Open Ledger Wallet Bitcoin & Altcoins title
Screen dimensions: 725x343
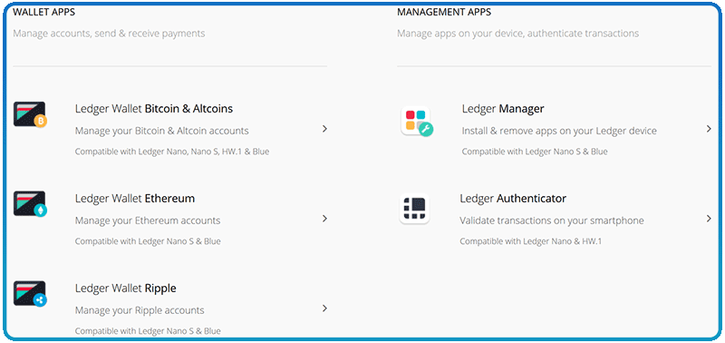[154, 109]
